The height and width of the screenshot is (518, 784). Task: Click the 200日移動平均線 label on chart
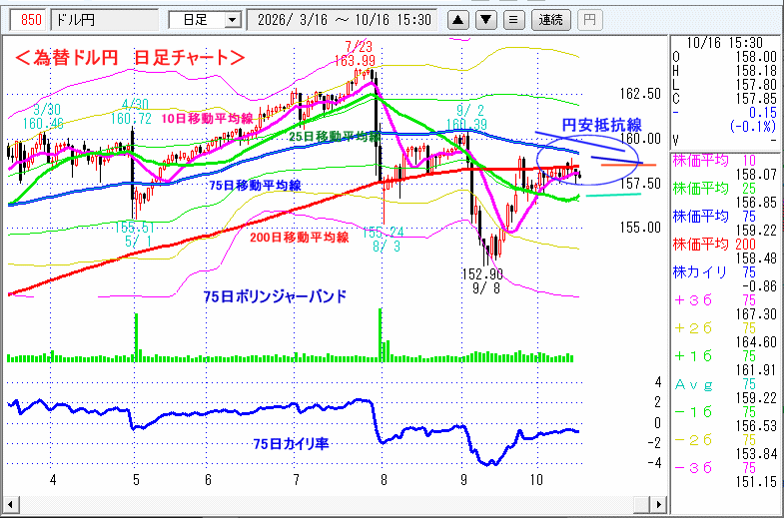click(x=299, y=237)
